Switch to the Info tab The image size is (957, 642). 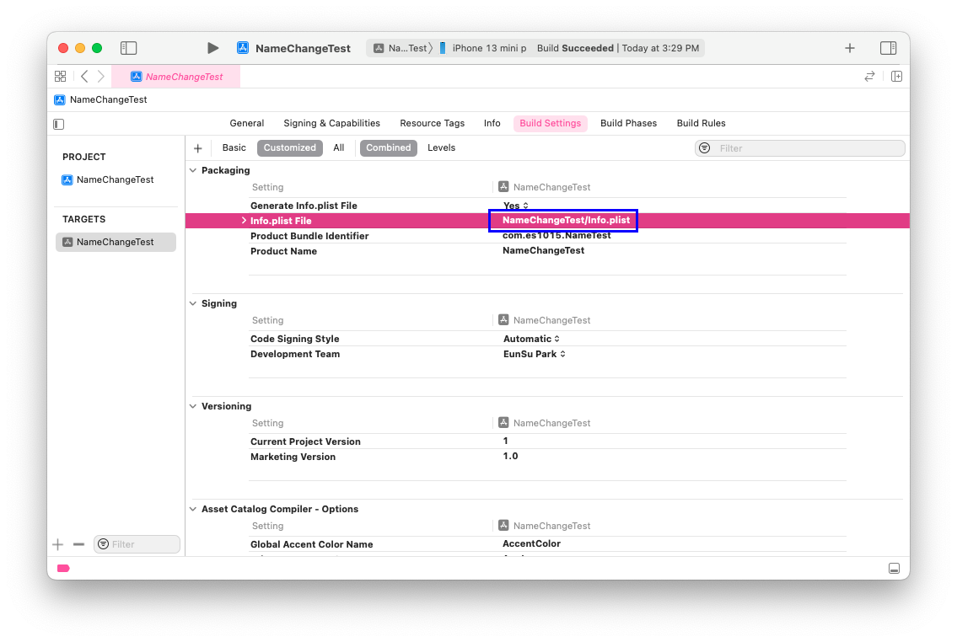492,123
